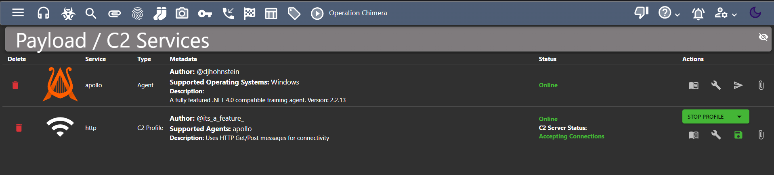Open the screenshots camera icon

tap(182, 13)
